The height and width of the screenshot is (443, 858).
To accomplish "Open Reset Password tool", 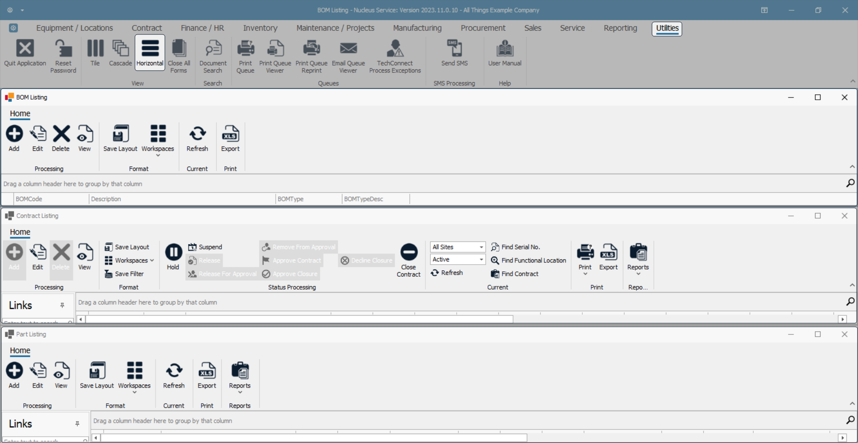I will pos(63,56).
